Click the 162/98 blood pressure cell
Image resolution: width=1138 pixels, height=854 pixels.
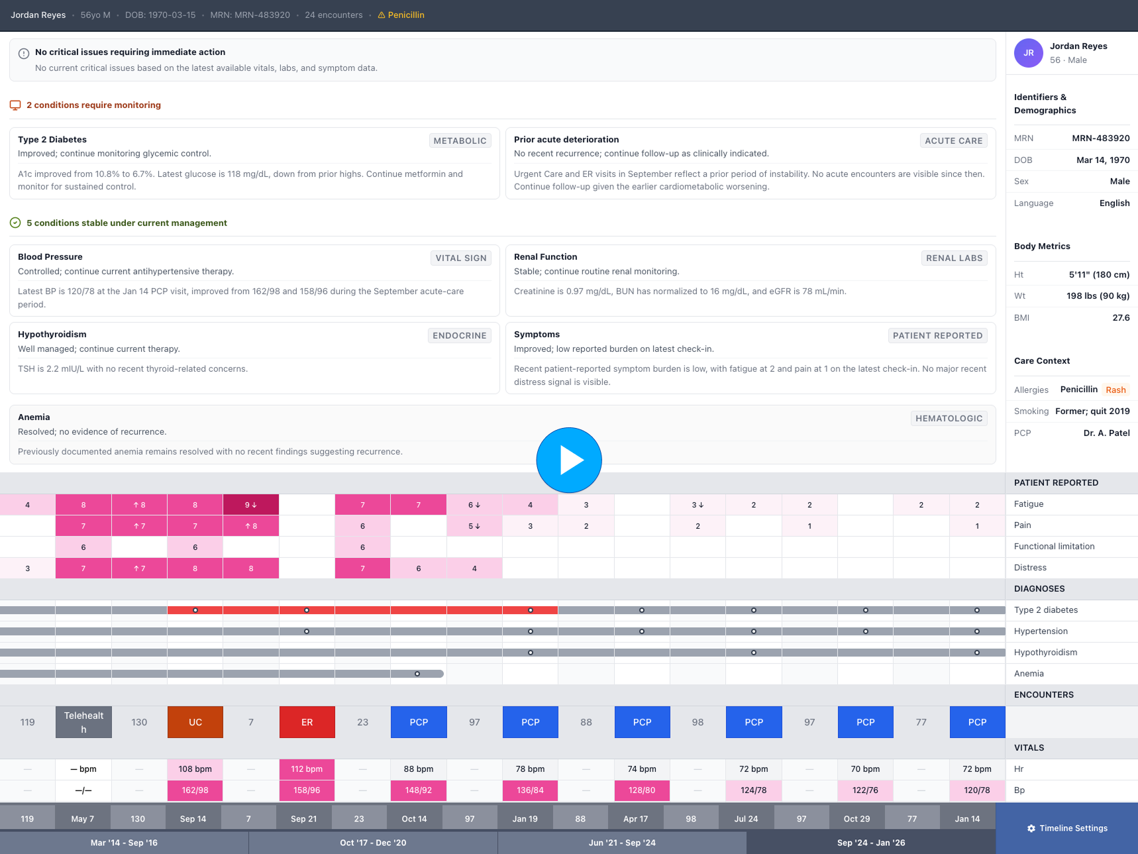tap(195, 790)
